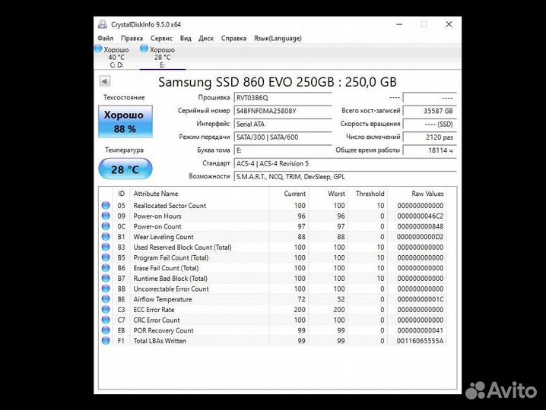Select the ECC Error Rate row name
Screen dimensions: 546x410
click(x=154, y=310)
